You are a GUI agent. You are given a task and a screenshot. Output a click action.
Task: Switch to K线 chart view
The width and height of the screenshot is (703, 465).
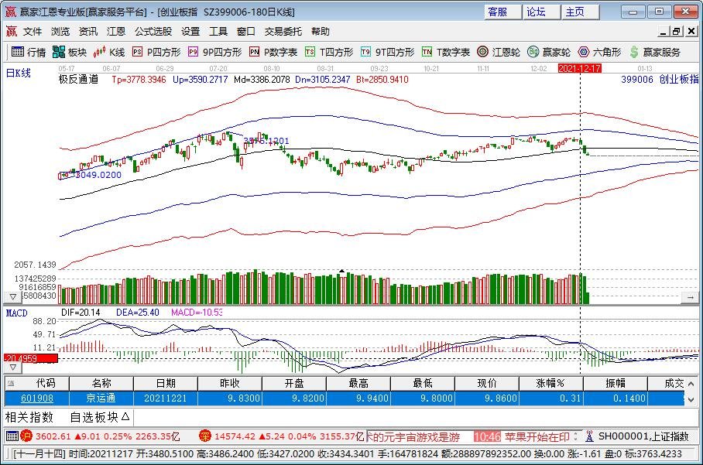109,52
